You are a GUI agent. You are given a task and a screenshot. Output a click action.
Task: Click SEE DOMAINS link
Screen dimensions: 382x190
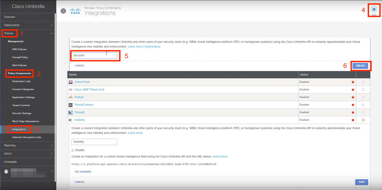click(83, 172)
